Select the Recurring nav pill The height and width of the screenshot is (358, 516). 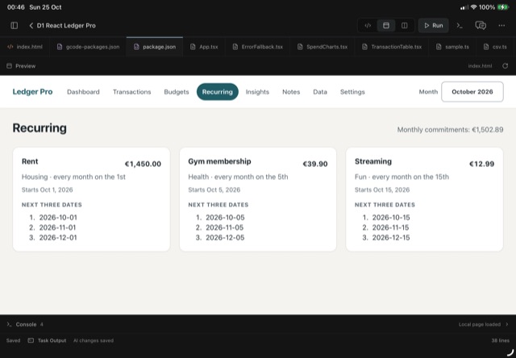(x=217, y=92)
